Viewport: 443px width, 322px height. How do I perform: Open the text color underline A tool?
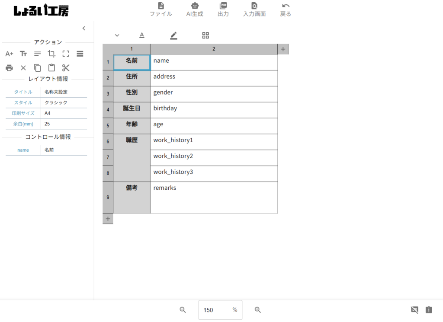141,35
